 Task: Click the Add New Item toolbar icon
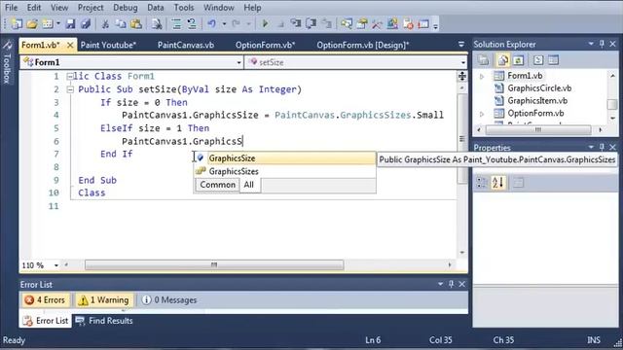coord(48,23)
